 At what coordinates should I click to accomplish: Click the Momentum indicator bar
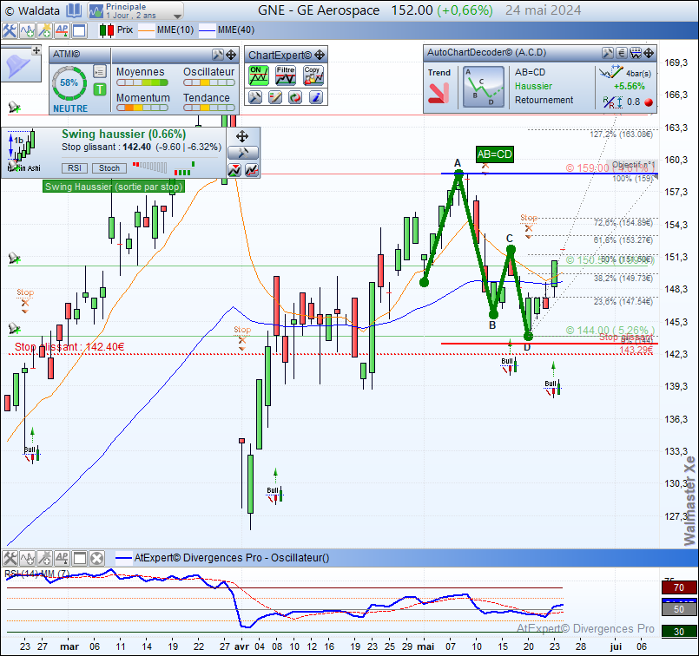[142, 108]
